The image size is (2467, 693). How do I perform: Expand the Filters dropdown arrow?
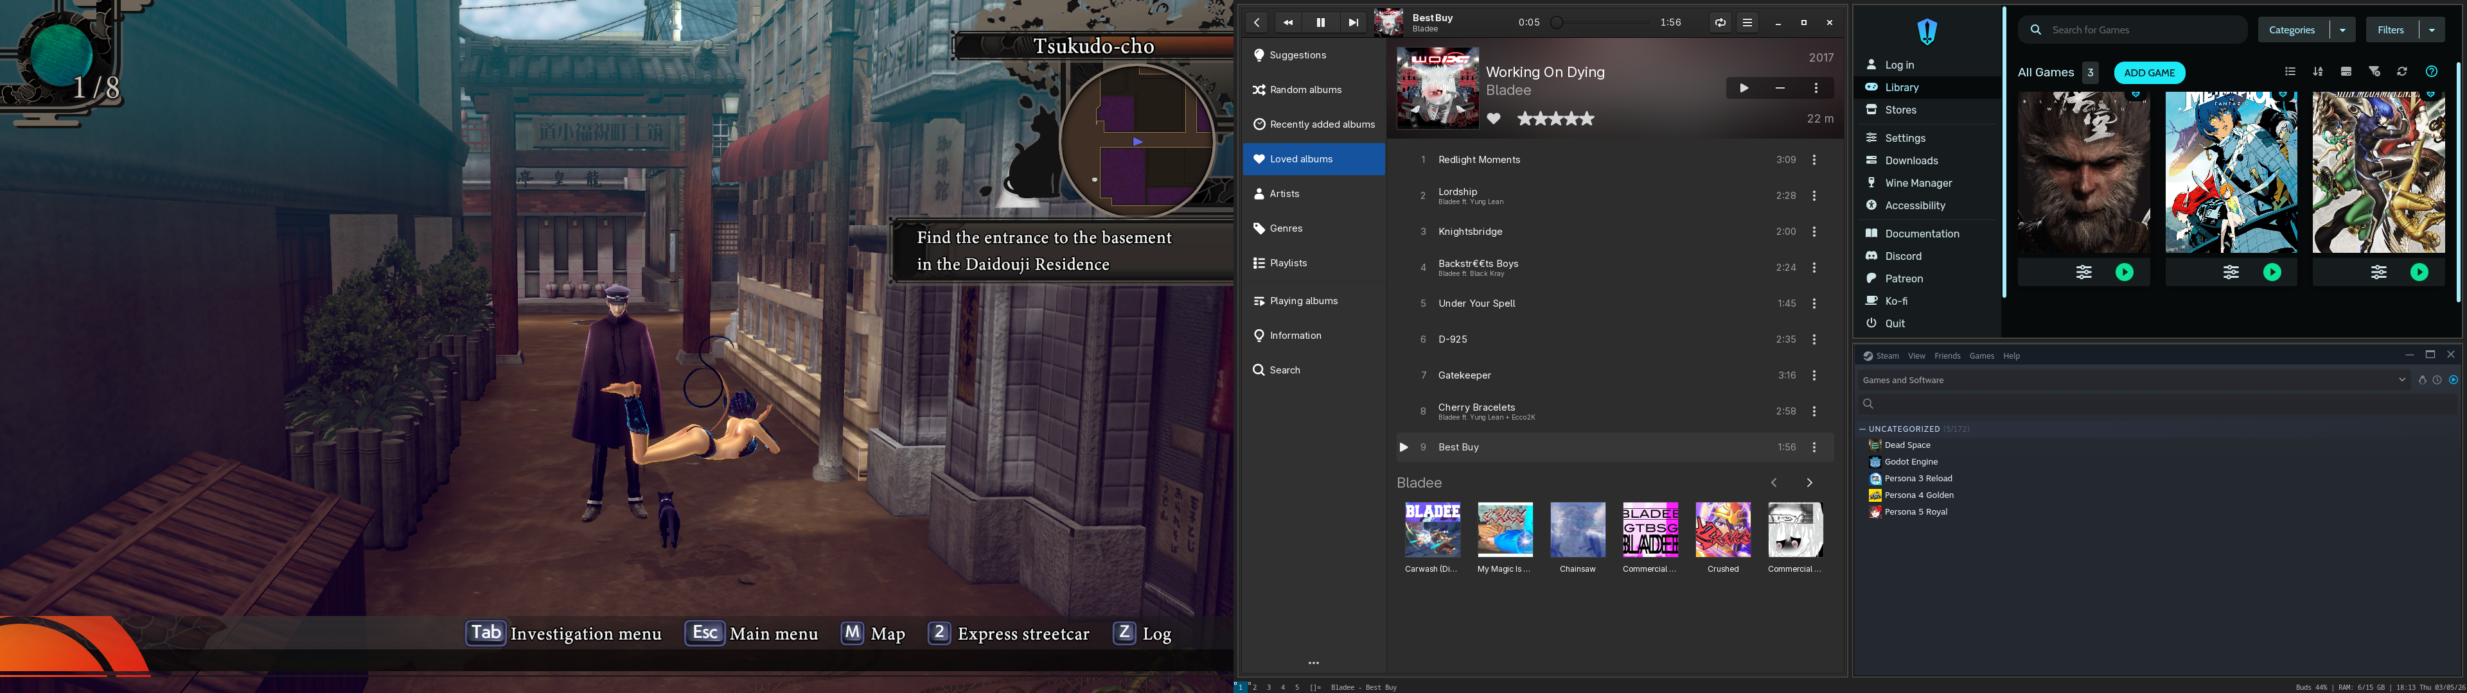coord(2432,30)
